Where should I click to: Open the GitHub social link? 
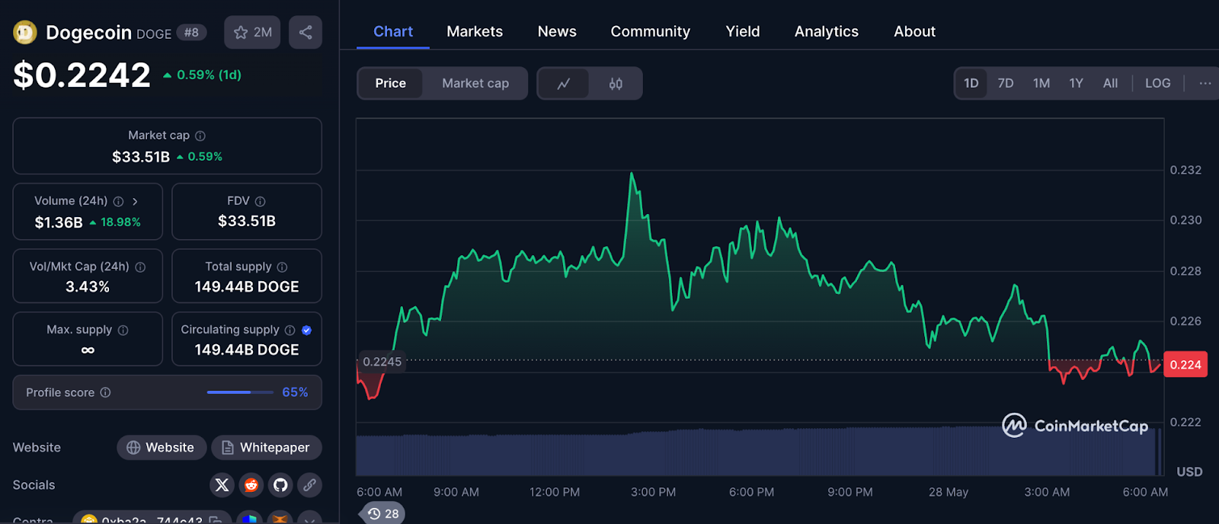click(x=280, y=484)
